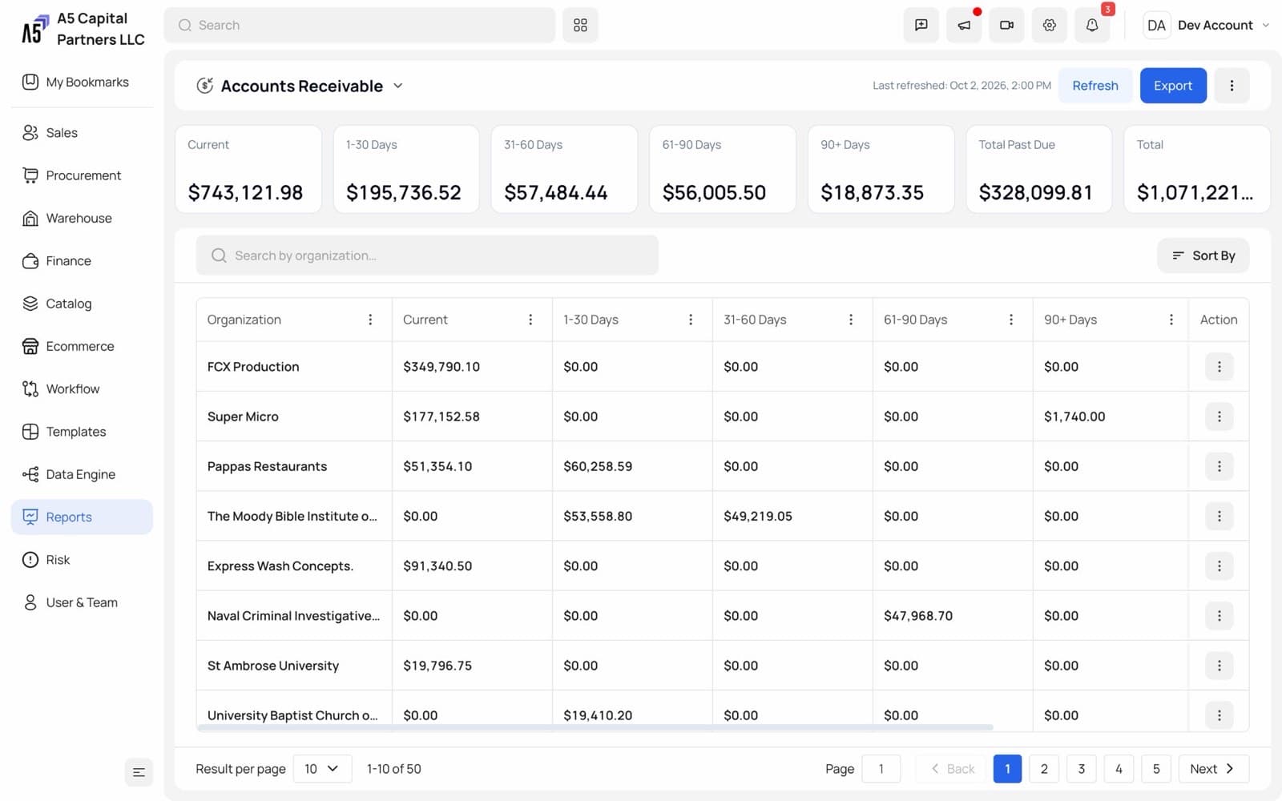The image size is (1282, 801).
Task: Open the announcements megaphone icon
Action: (964, 25)
